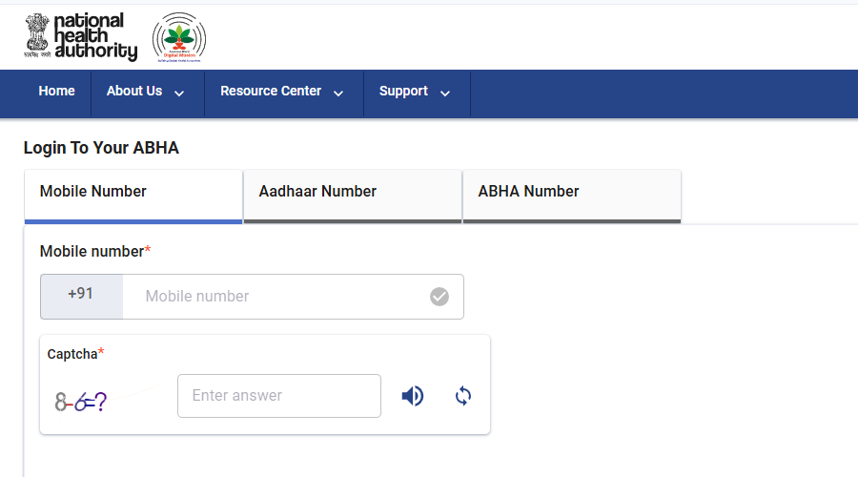The height and width of the screenshot is (477, 858).
Task: Switch to the Aadhaar Number tab
Action: 353,197
